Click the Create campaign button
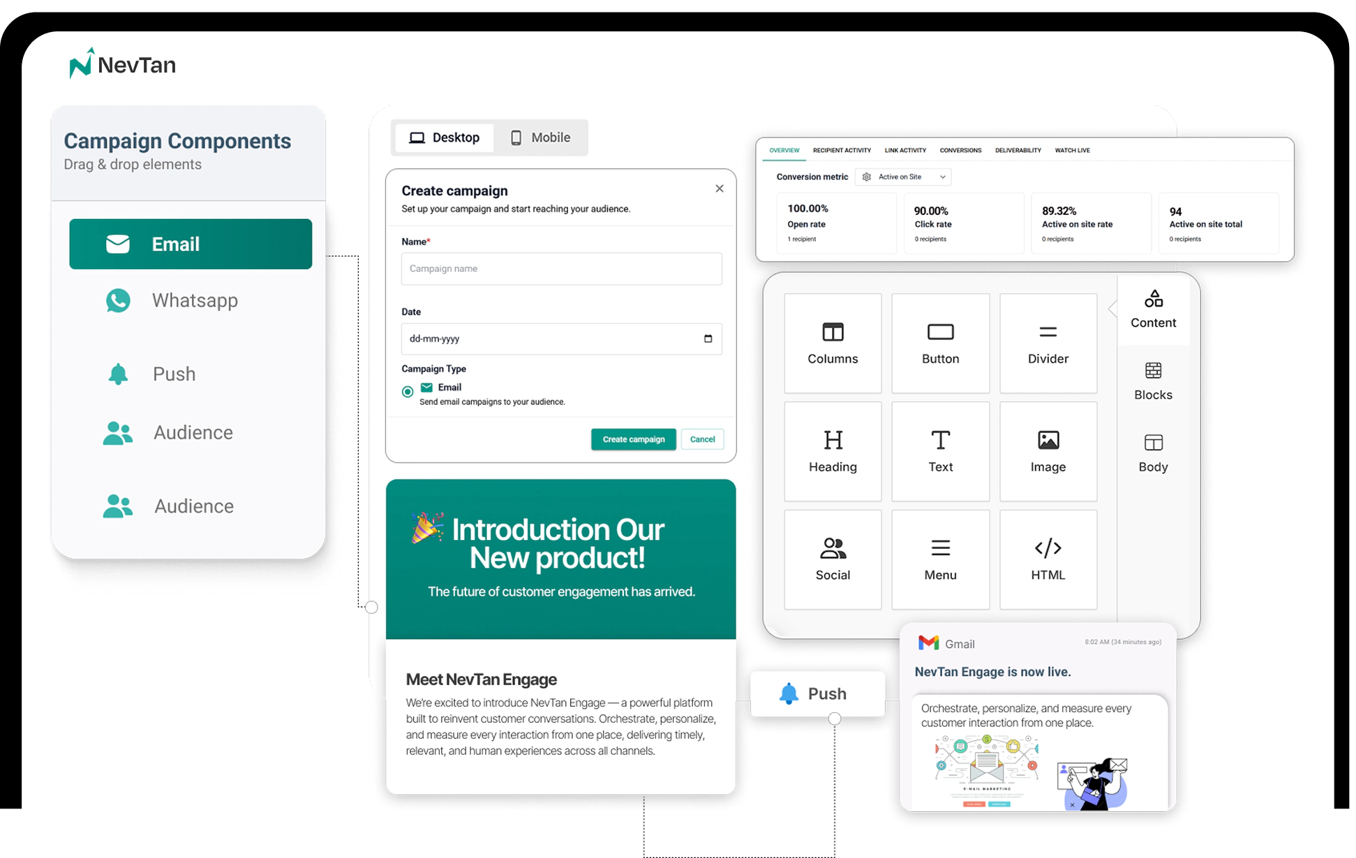This screenshot has width=1356, height=858. click(x=634, y=439)
